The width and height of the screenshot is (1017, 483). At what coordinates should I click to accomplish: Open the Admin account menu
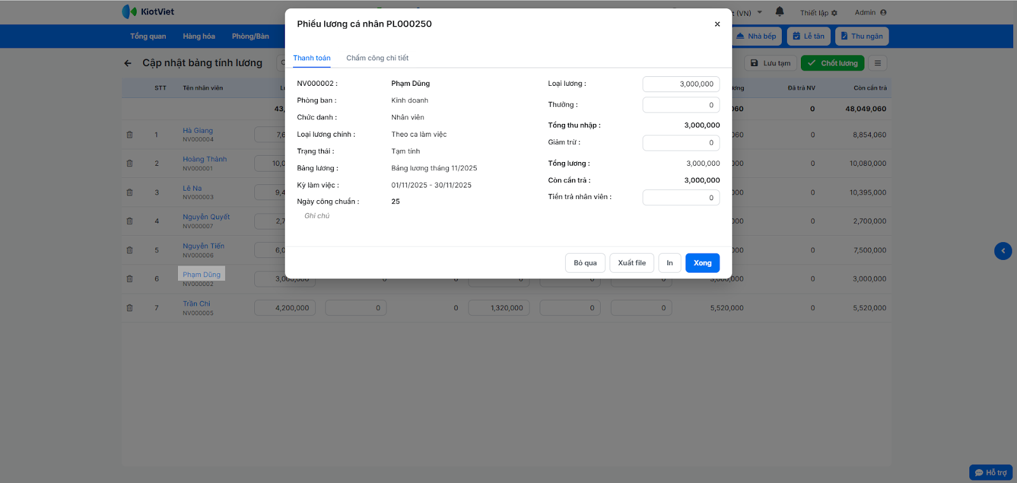[871, 12]
